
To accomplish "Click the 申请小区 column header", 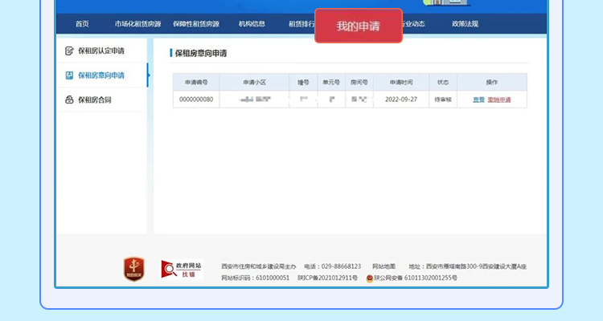I will coord(254,82).
